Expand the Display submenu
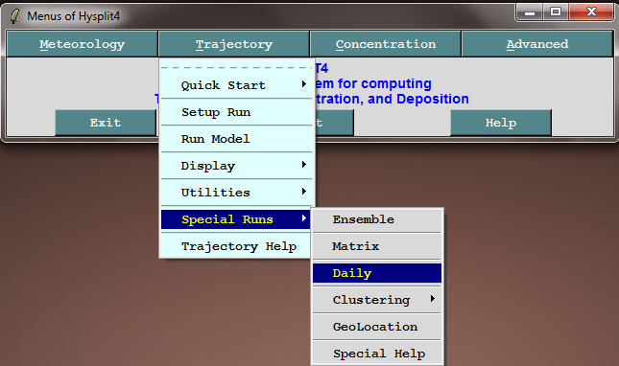This screenshot has height=366, width=619. click(236, 166)
